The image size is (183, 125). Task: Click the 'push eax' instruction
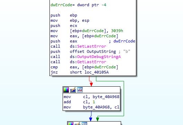[x=64, y=41]
